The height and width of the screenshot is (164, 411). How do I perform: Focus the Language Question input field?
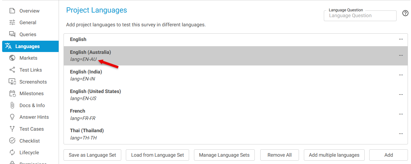pos(360,16)
